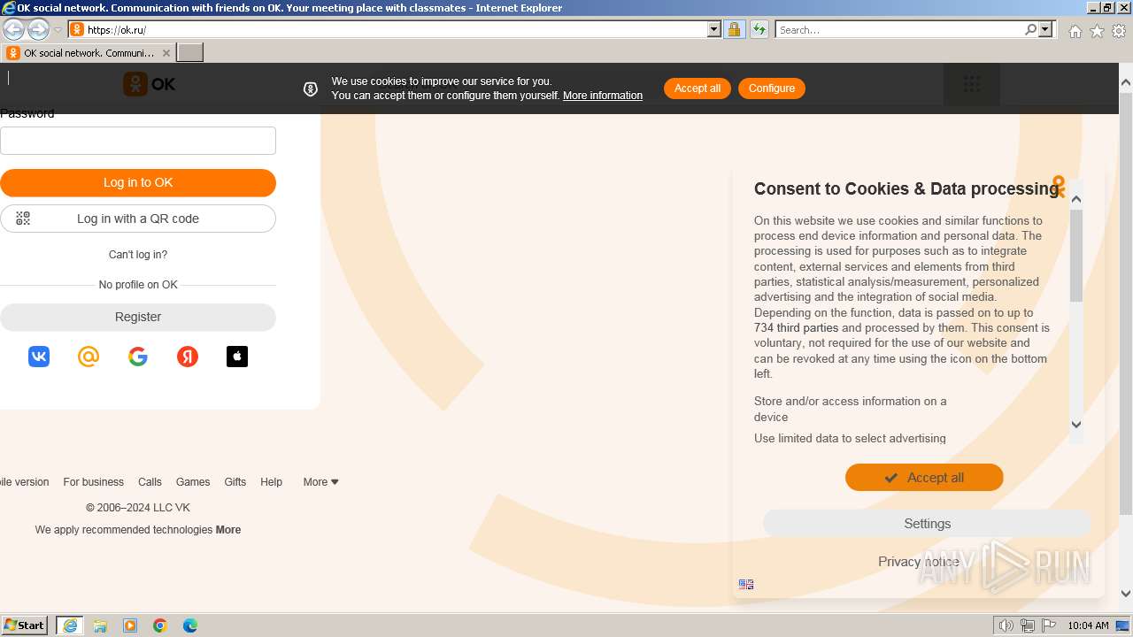The height and width of the screenshot is (637, 1133).
Task: Click the Internet Explorer back arrow
Action: pyautogui.click(x=13, y=29)
